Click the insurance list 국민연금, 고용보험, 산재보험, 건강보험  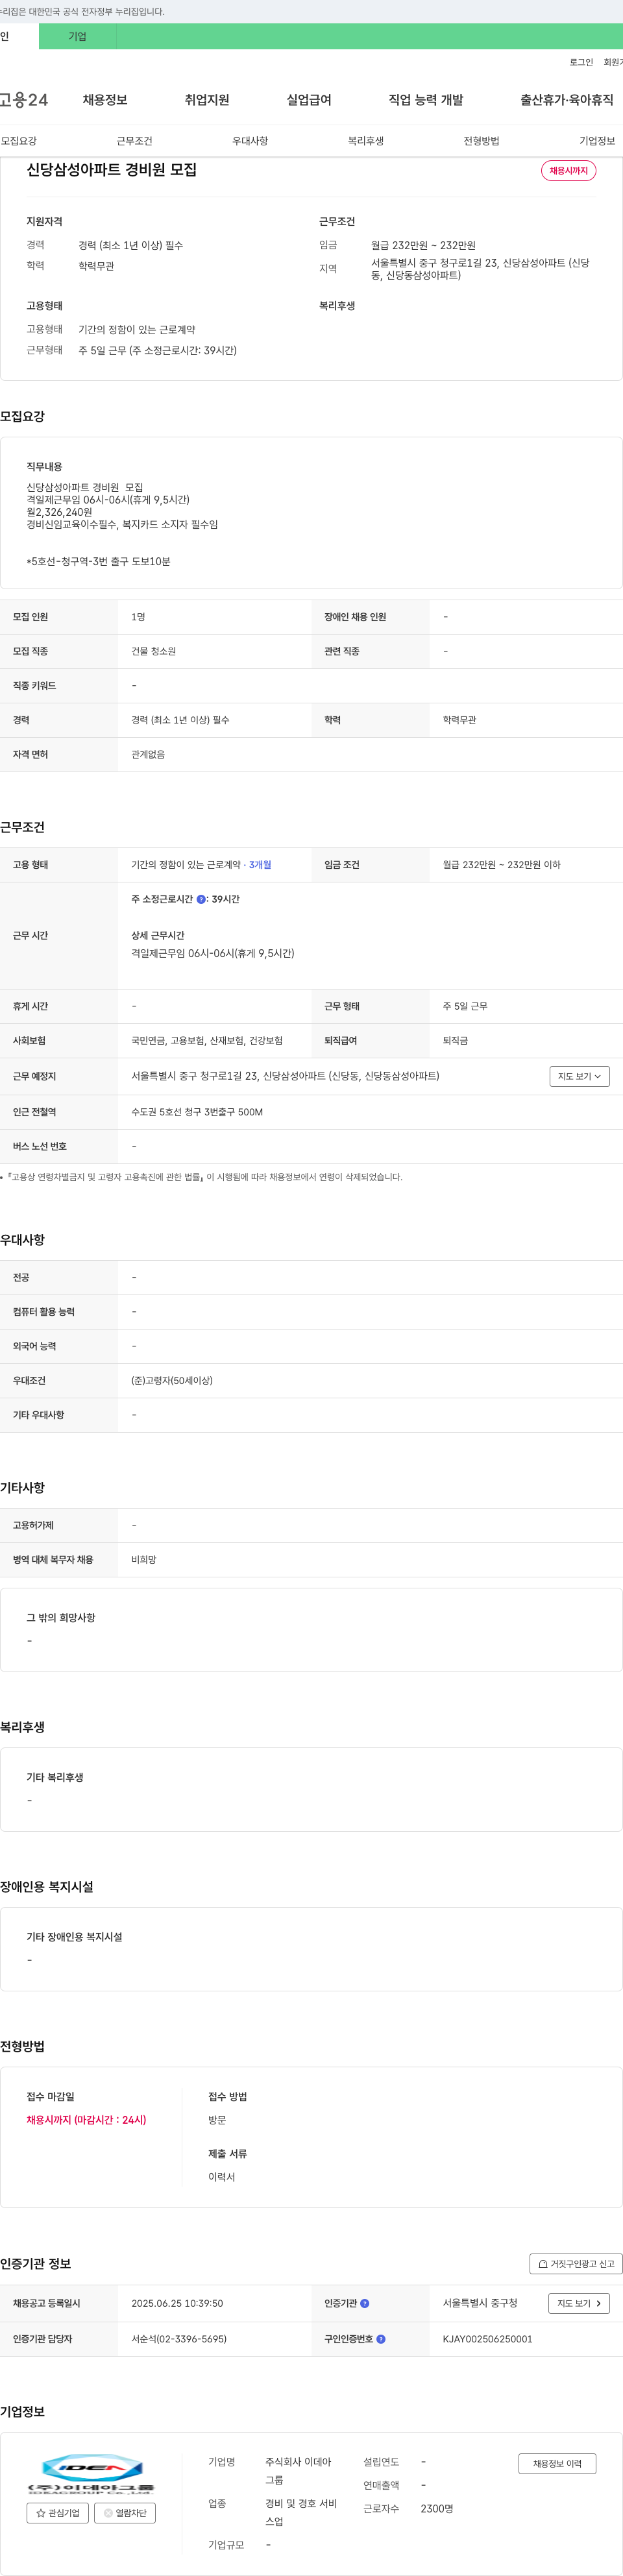(x=207, y=1041)
